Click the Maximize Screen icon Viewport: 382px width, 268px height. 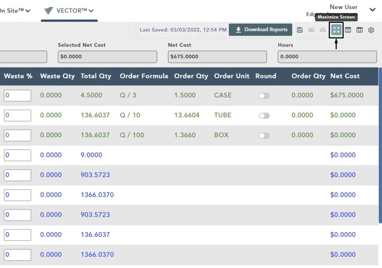pos(336,30)
